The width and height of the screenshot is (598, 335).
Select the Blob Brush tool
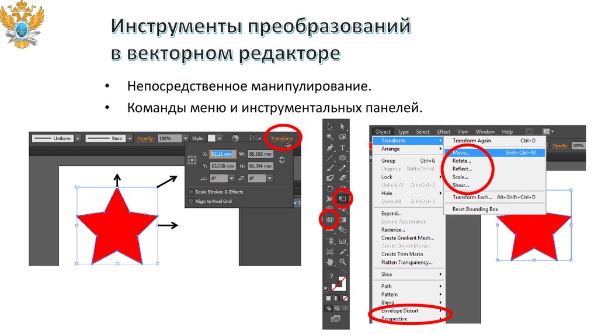tap(330, 178)
